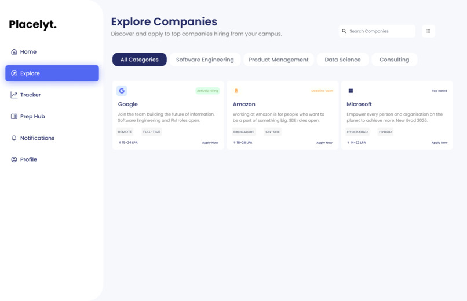Click the HYDERABAD tag
467x301 pixels.
tap(357, 132)
